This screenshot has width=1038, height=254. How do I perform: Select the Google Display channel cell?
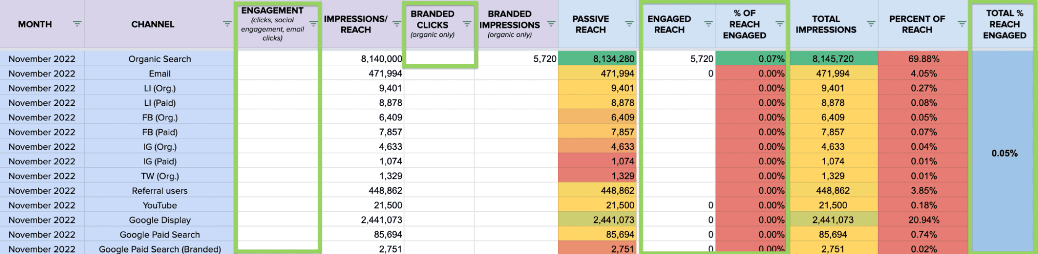click(x=159, y=220)
